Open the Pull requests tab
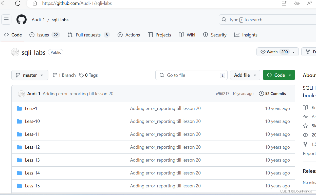 pos(89,35)
